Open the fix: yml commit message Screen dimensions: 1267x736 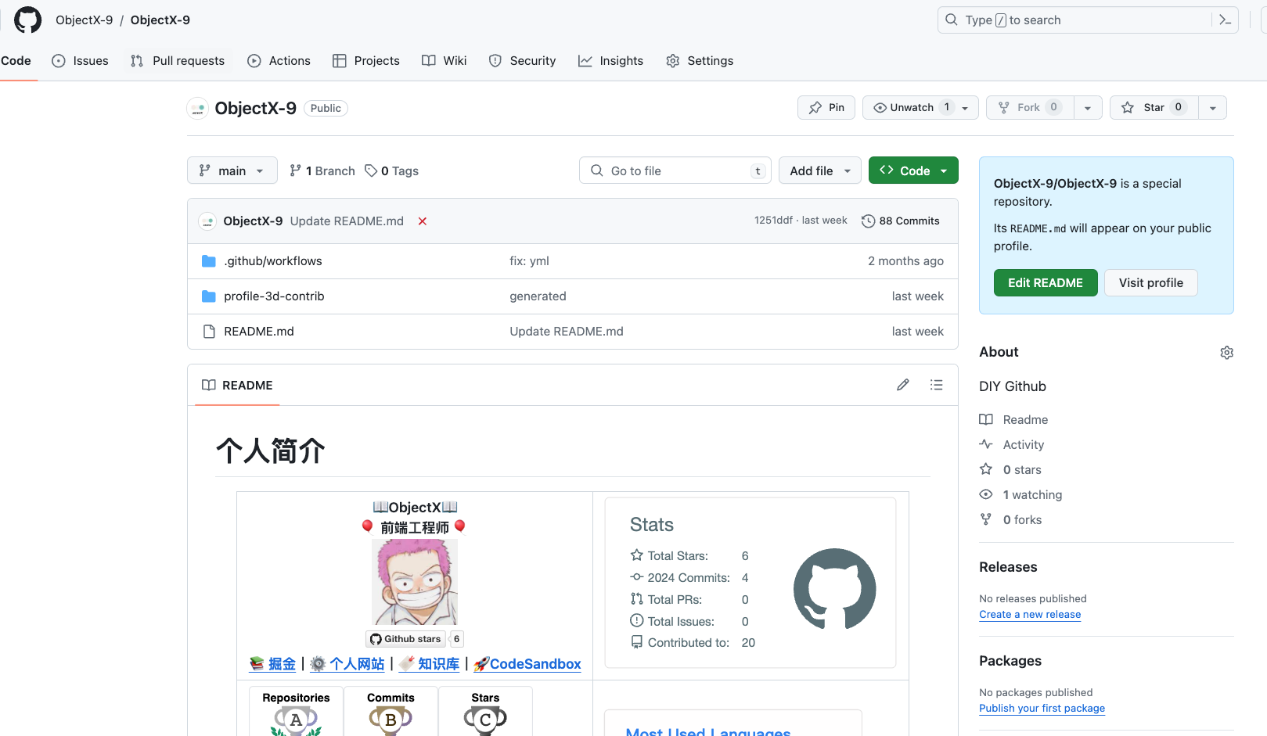[x=530, y=261]
